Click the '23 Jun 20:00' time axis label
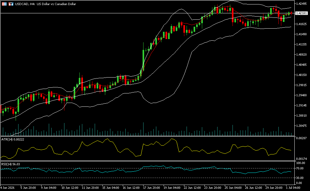 coord(213,188)
